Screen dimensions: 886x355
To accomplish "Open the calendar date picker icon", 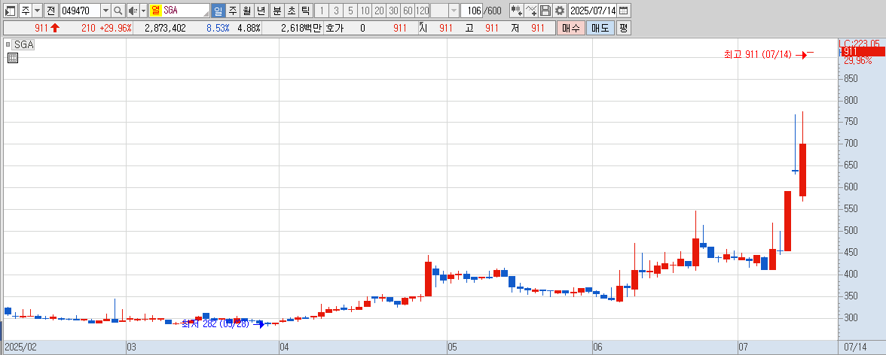I will (623, 11).
